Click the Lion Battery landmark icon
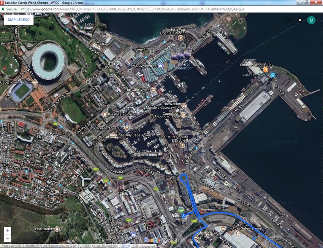Image resolution: width=323 pixels, height=248 pixels. [x=57, y=229]
